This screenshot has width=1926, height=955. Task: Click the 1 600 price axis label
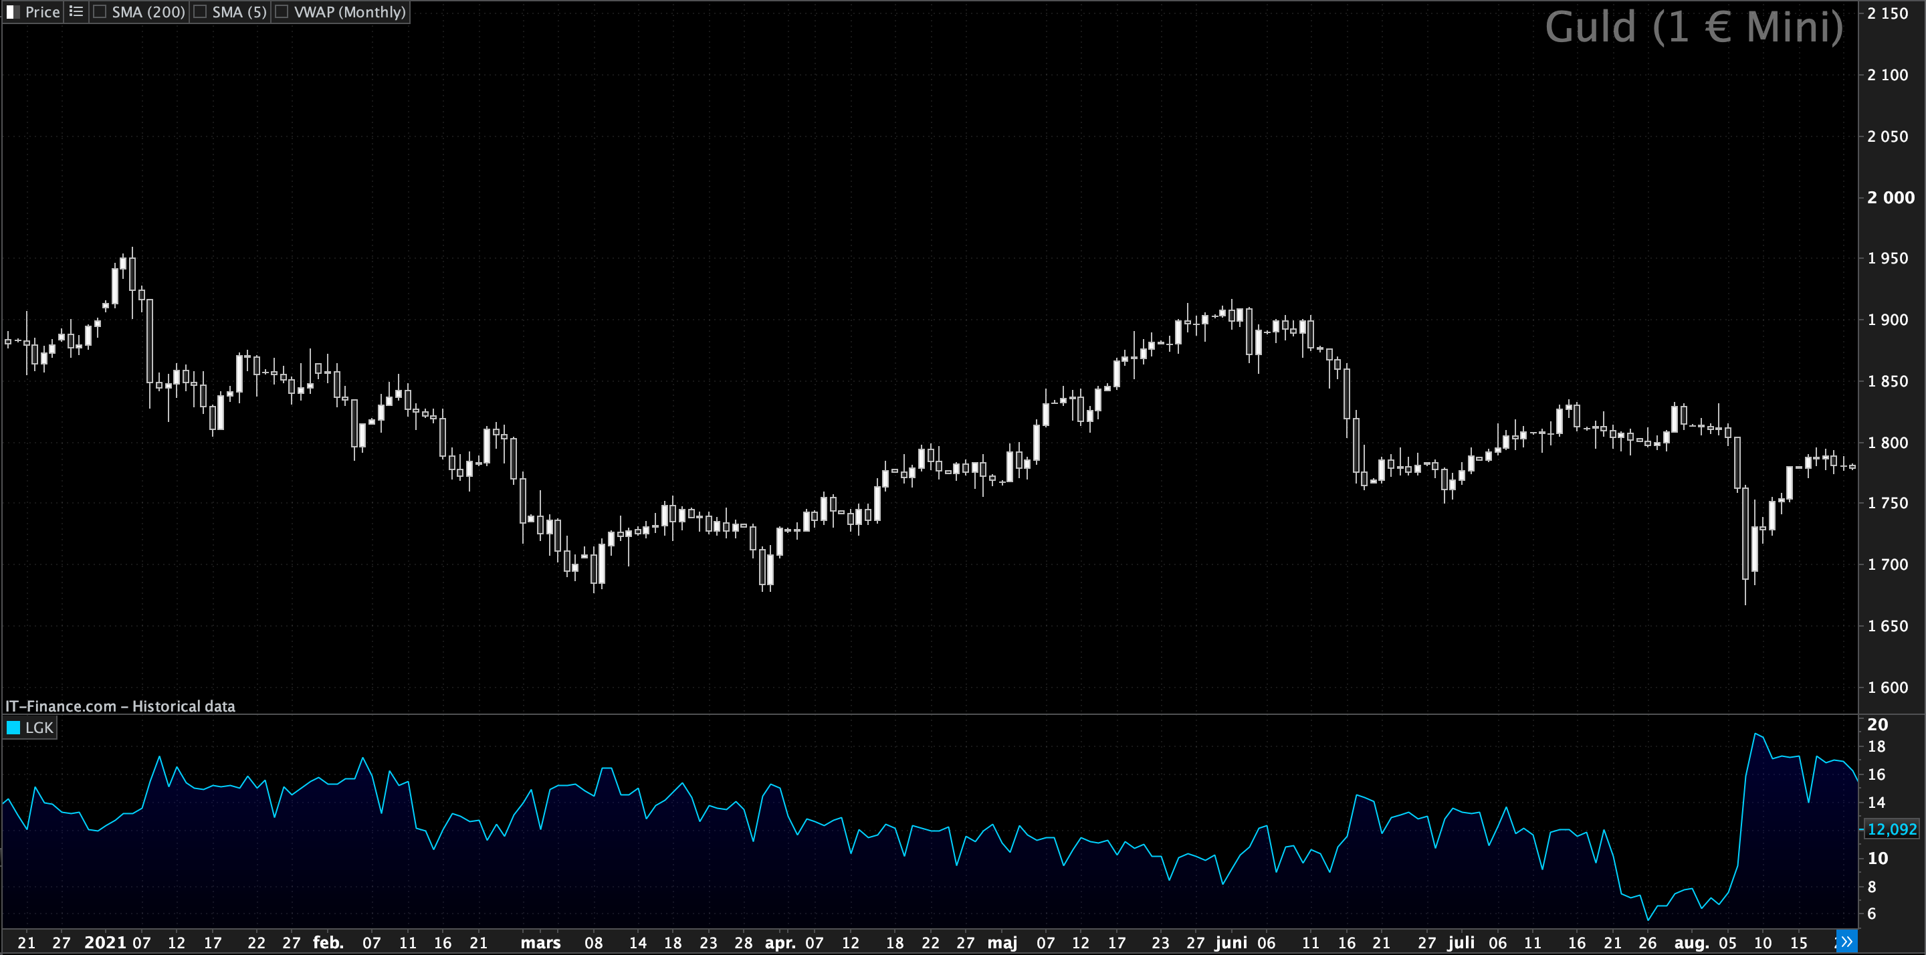click(x=1887, y=687)
